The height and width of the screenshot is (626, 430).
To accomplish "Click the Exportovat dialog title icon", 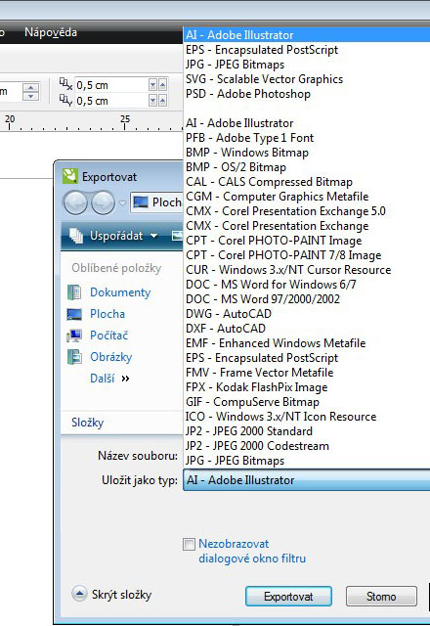I will coord(70,176).
